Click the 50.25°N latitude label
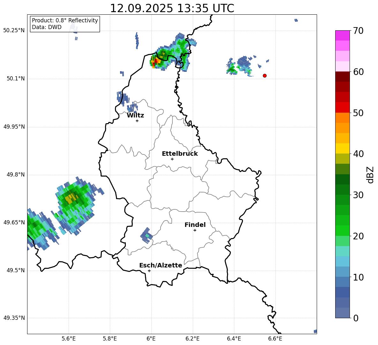 coord(14,31)
